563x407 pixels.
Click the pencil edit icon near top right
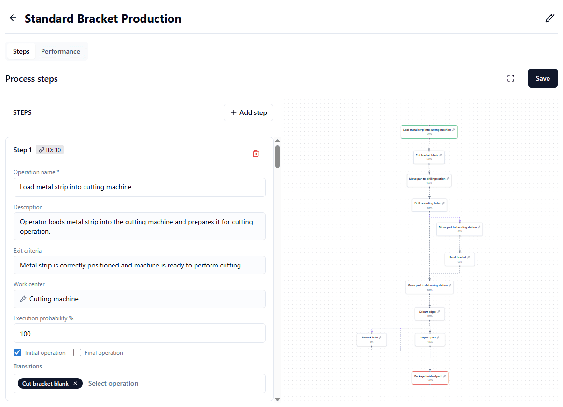[550, 18]
